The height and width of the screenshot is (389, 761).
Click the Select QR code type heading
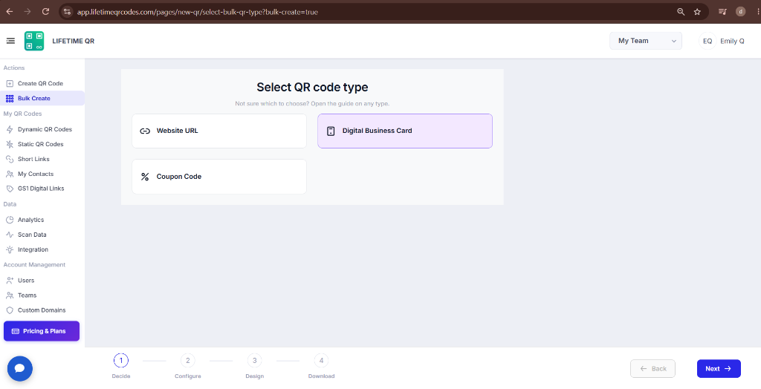[312, 88]
